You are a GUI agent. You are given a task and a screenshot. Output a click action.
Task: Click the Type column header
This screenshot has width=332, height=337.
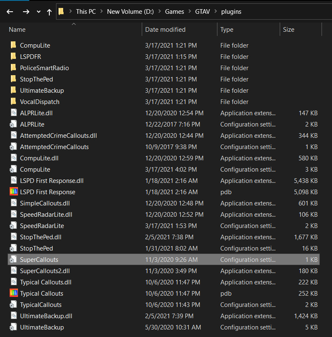click(227, 30)
